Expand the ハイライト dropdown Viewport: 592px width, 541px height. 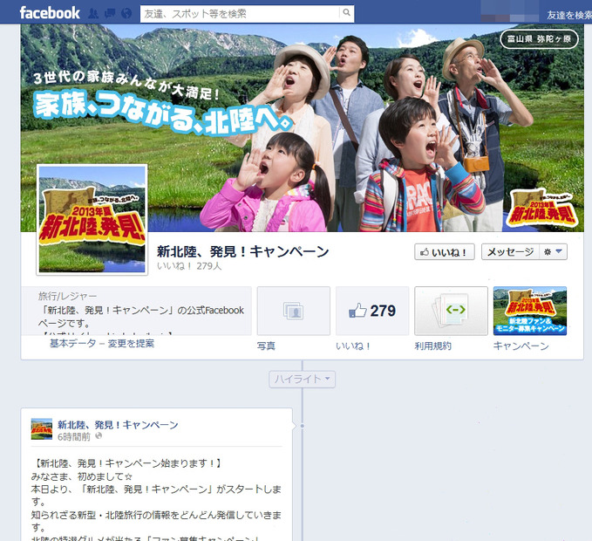coord(302,379)
